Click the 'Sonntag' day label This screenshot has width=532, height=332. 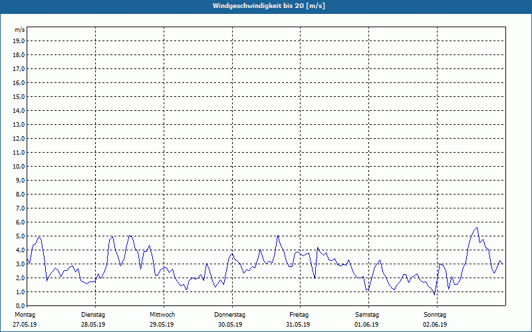435,315
